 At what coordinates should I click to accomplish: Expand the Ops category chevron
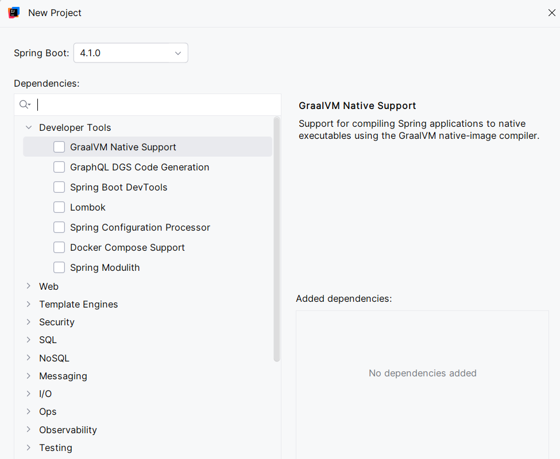click(29, 411)
